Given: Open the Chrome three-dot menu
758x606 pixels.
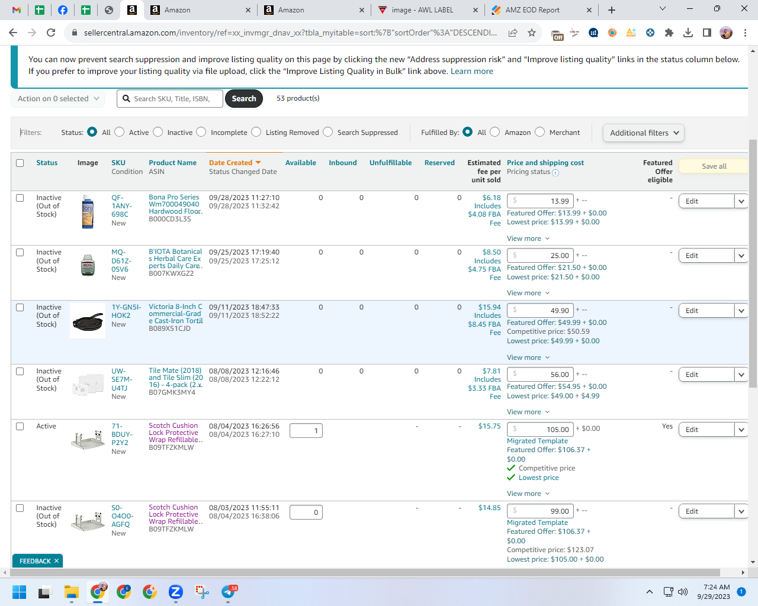Looking at the screenshot, I should [x=745, y=33].
